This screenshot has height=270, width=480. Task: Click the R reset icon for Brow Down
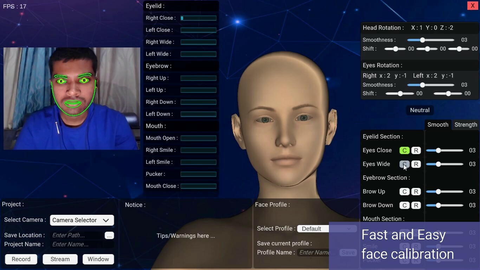coord(416,205)
